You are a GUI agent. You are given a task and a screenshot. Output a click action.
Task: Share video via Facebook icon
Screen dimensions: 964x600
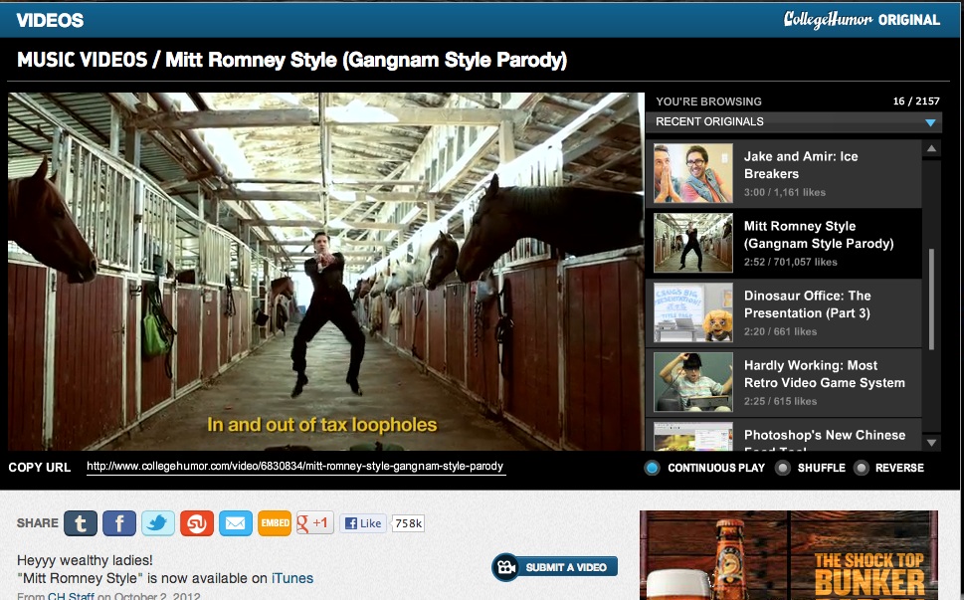[119, 522]
